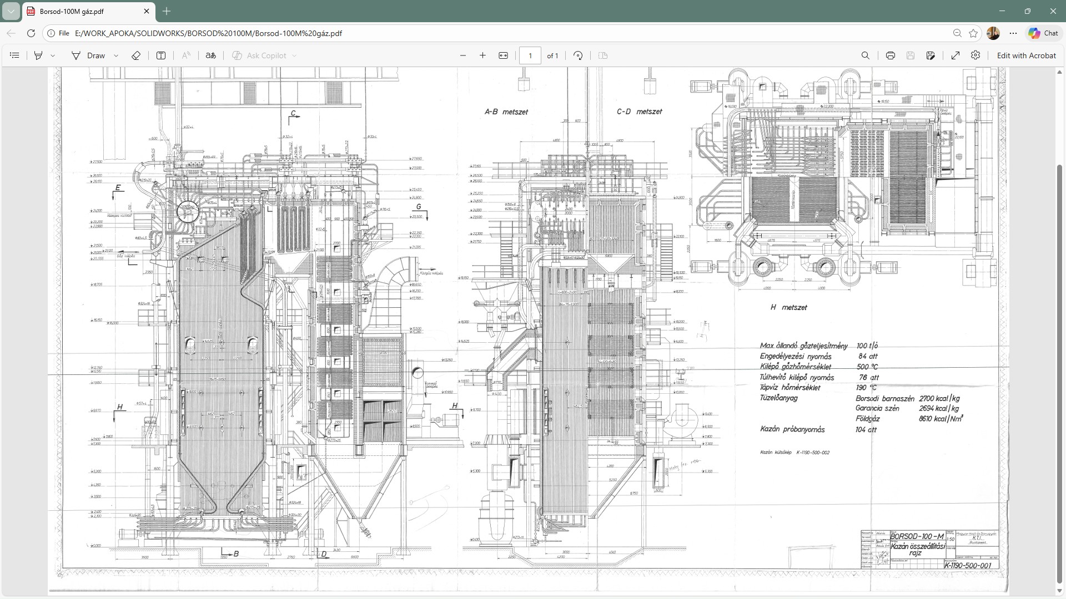Toggle Fit to width view

tap(503, 55)
